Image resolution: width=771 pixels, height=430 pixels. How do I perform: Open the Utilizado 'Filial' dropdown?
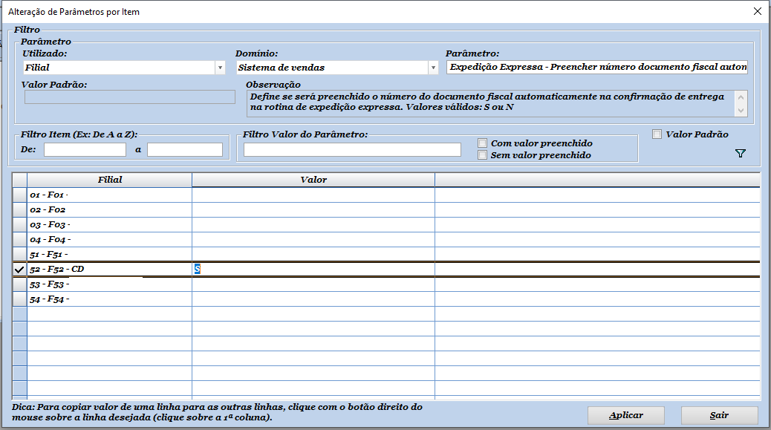[x=220, y=68]
